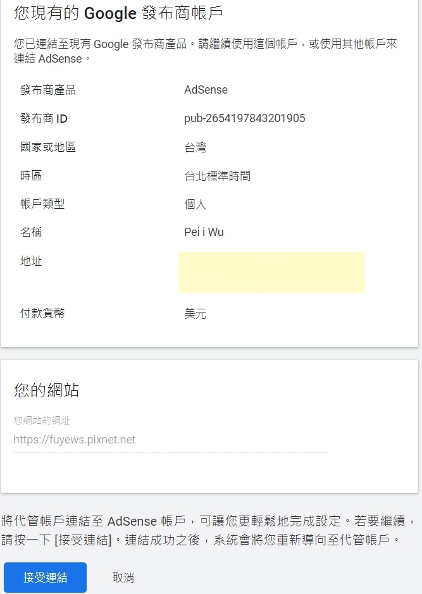Click the 您的網站 section heading
The width and height of the screenshot is (422, 594).
point(46,390)
